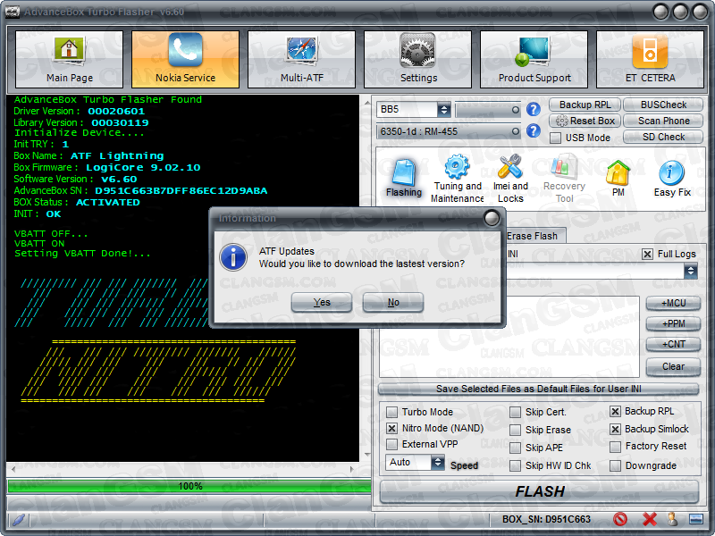Click the blue information icon in dialog
715x536 pixels.
pos(233,257)
